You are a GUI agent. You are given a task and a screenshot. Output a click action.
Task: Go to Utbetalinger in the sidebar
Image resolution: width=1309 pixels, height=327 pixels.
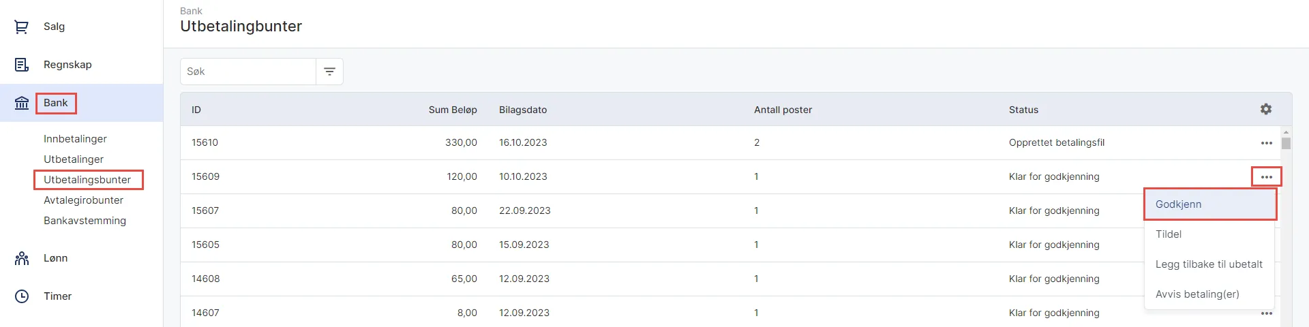click(x=74, y=159)
